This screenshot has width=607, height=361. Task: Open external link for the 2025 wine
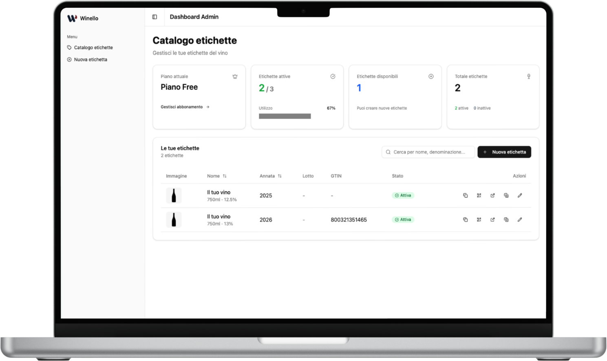click(492, 196)
